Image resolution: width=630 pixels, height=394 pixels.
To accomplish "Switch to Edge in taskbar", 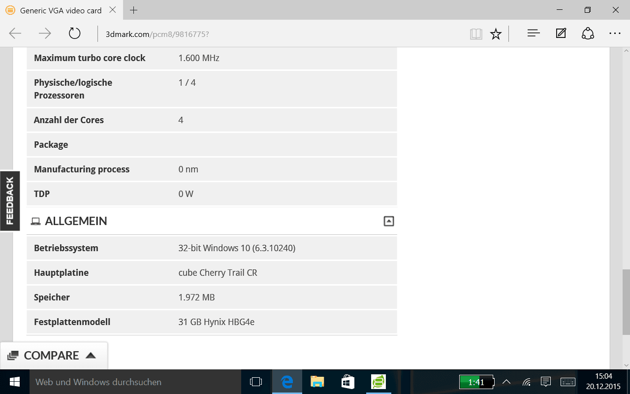I will [287, 382].
